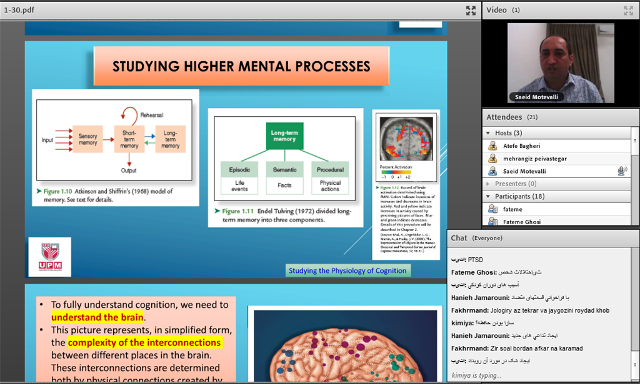Click the Fateme Ghosi chat message
640x384 pixels.
496,272
